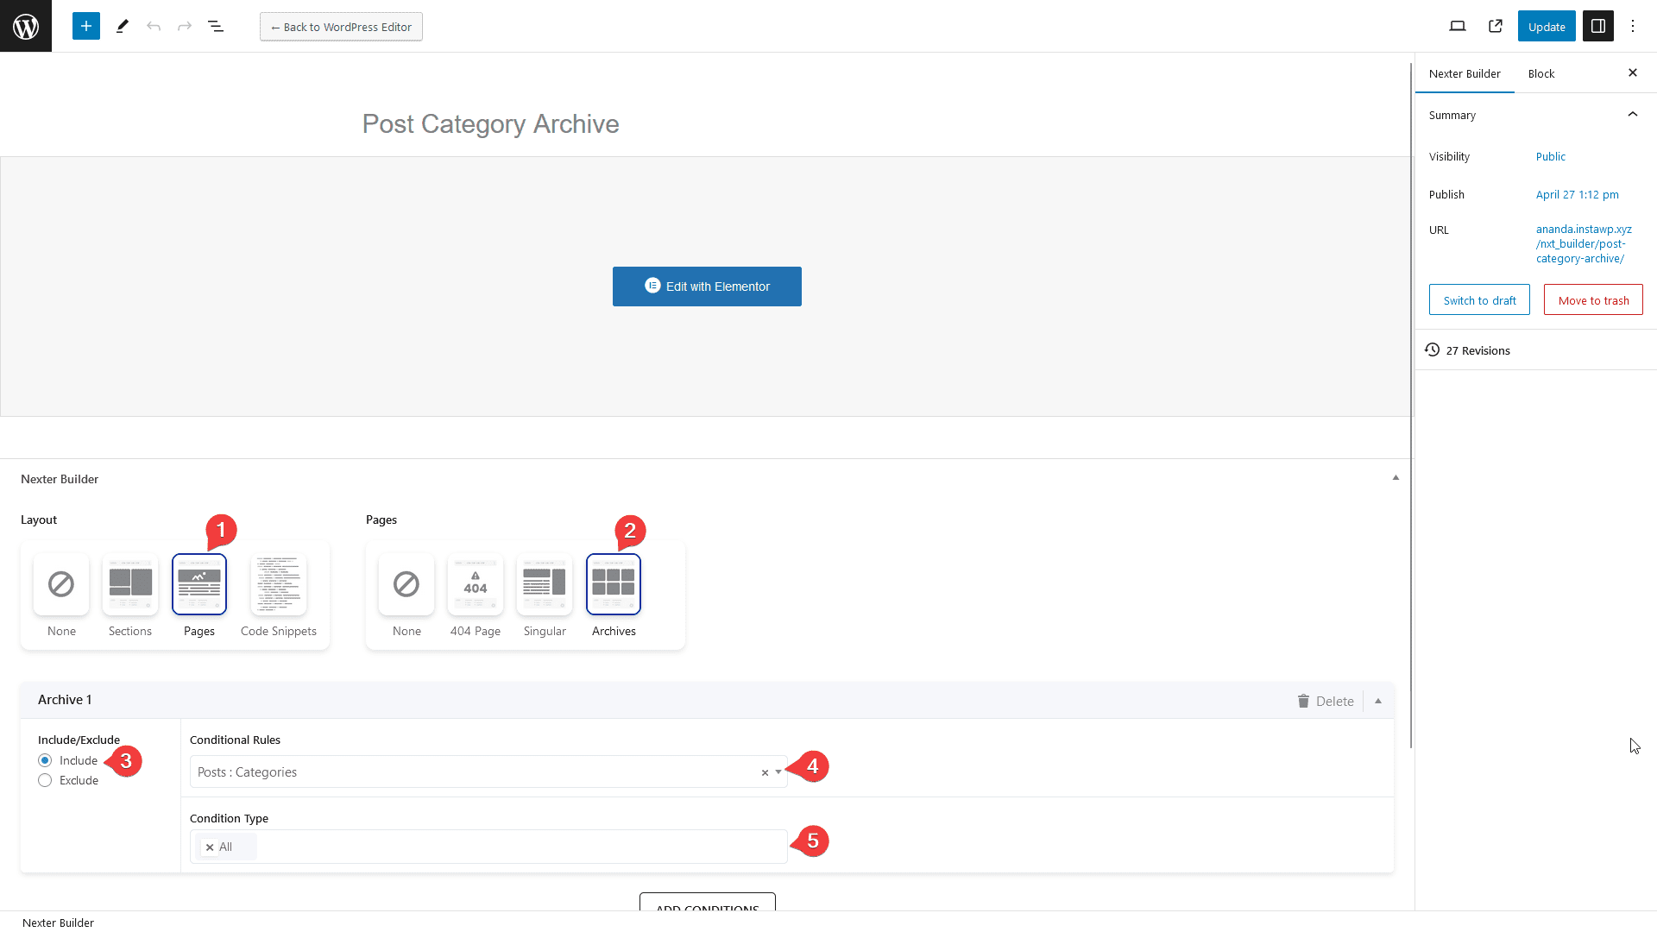Click the Update button
Image resolution: width=1657 pixels, height=932 pixels.
1547,26
